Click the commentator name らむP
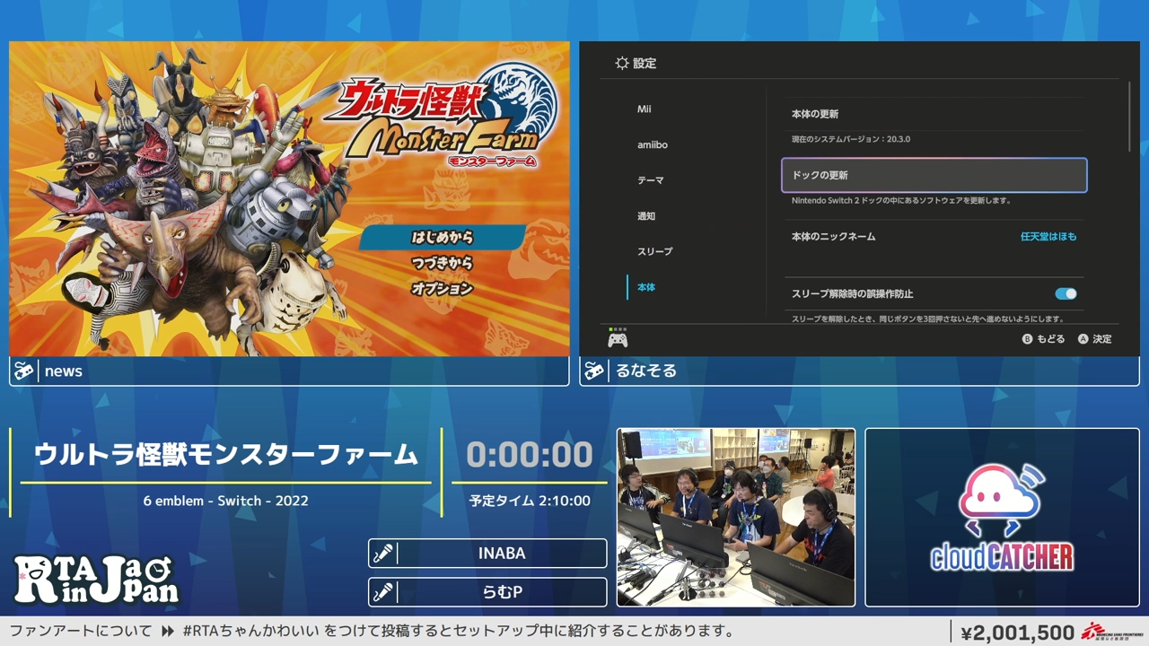 pos(502,592)
